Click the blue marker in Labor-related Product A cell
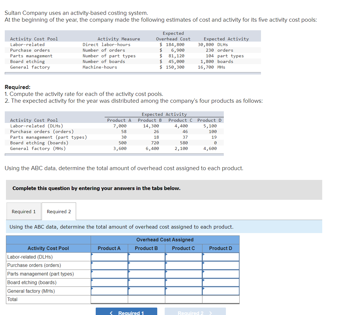346x315 pixels. pos(92,254)
